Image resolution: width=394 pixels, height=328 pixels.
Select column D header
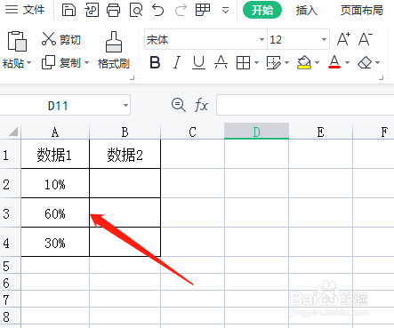[256, 132]
